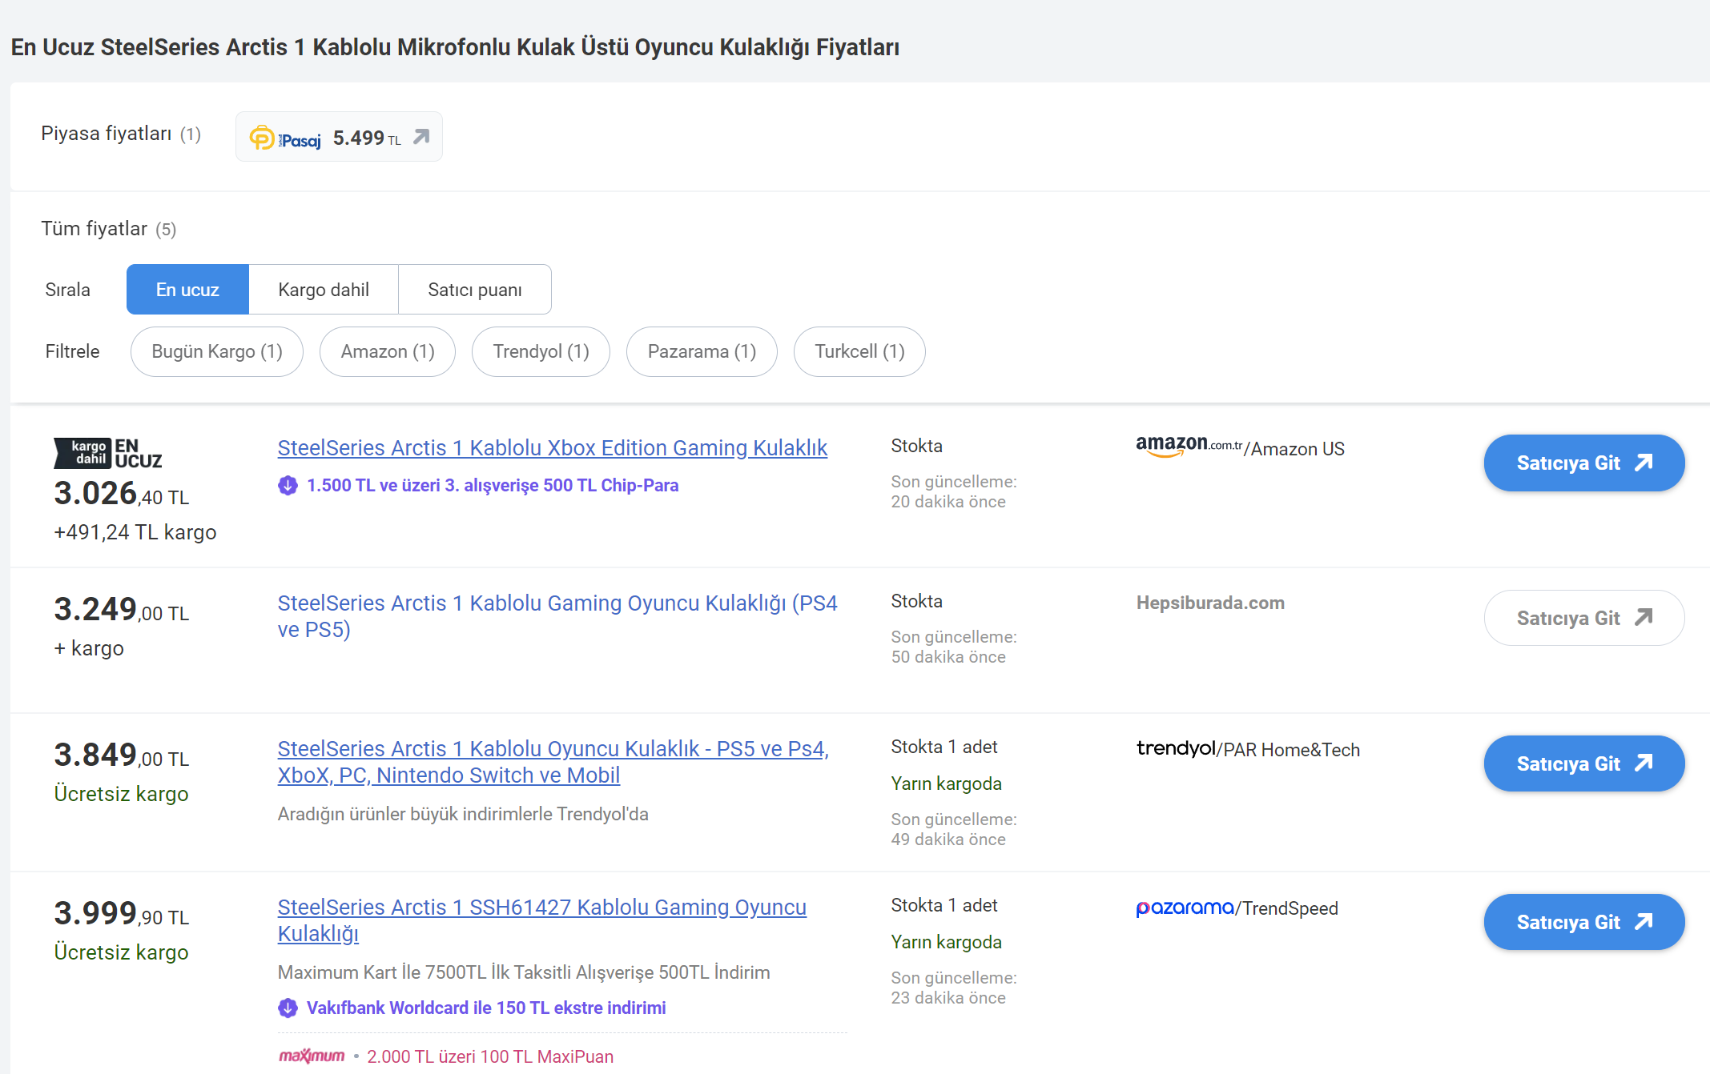Click the Tüm fiyatlar (5) heading
The image size is (1710, 1074).
[x=109, y=229]
